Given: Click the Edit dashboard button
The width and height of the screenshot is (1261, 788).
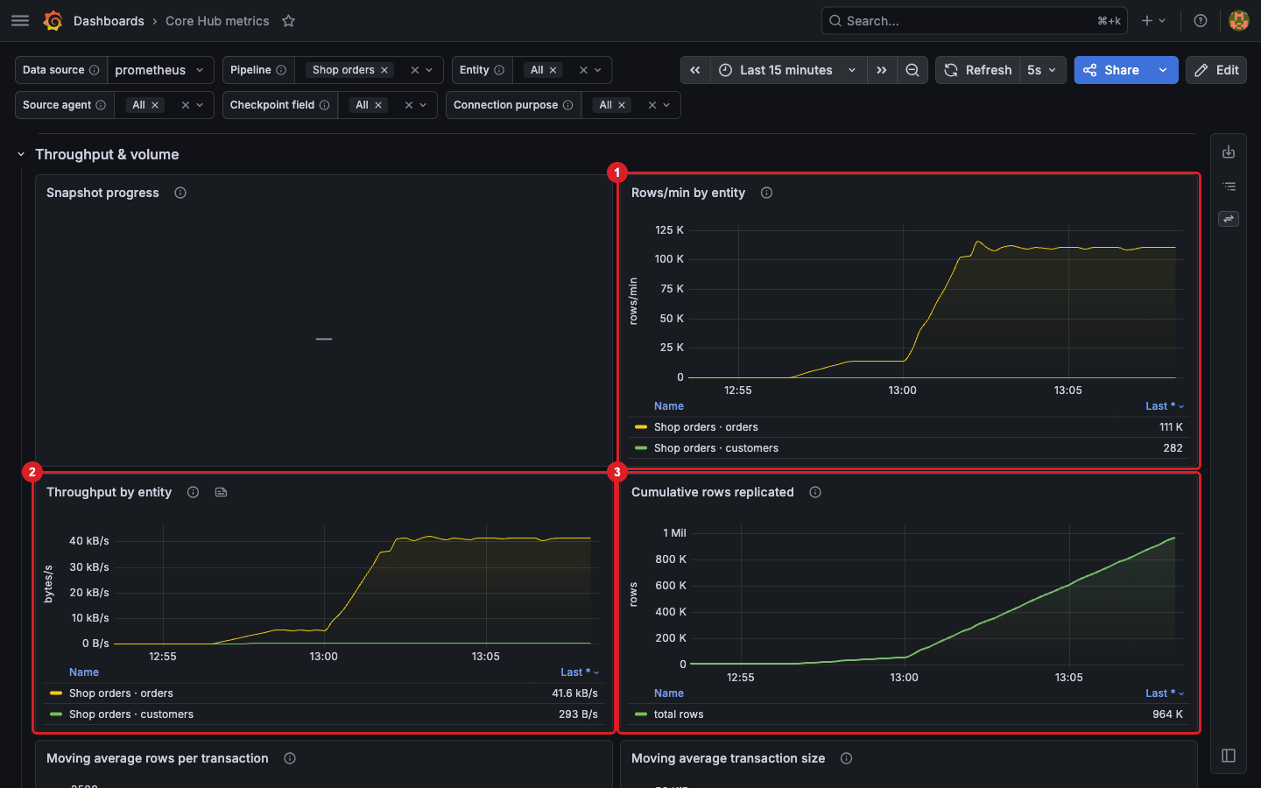Looking at the screenshot, I should click(1216, 70).
